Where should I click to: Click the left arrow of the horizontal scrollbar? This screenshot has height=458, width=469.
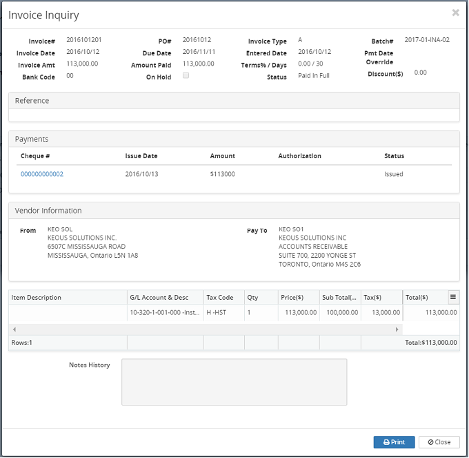click(x=14, y=330)
